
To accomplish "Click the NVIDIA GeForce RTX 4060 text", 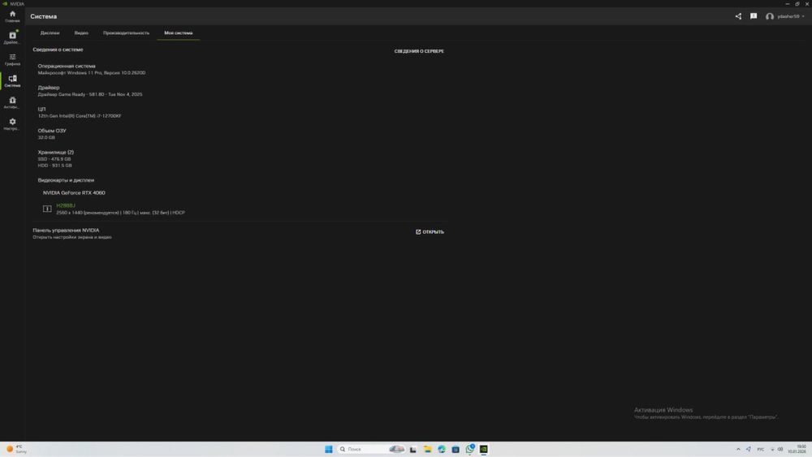I will (x=74, y=192).
